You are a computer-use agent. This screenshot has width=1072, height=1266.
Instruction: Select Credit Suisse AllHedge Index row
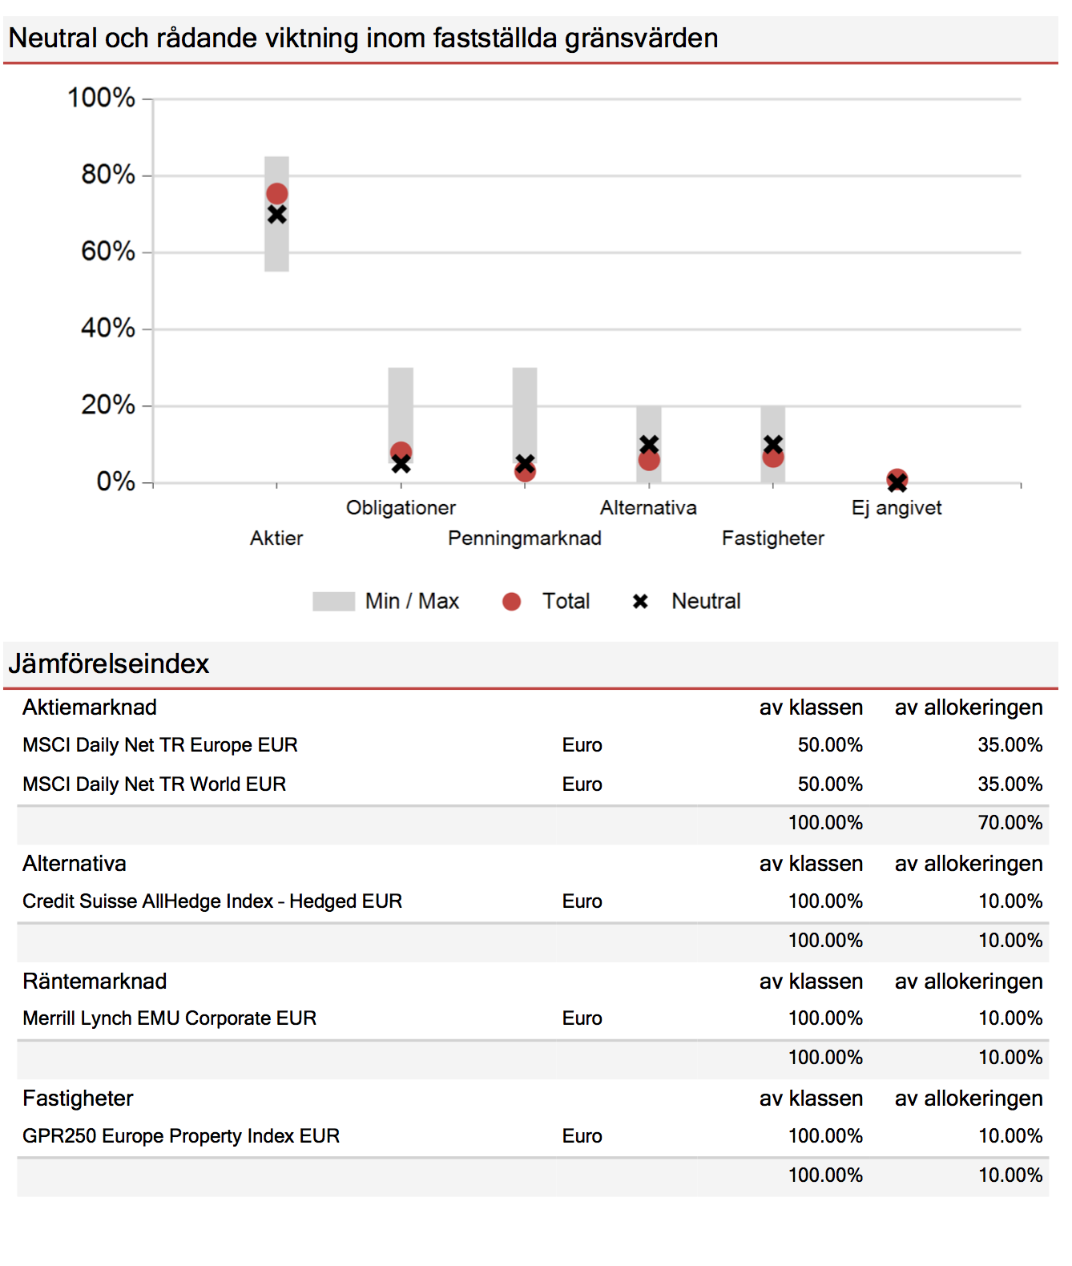pos(533,901)
